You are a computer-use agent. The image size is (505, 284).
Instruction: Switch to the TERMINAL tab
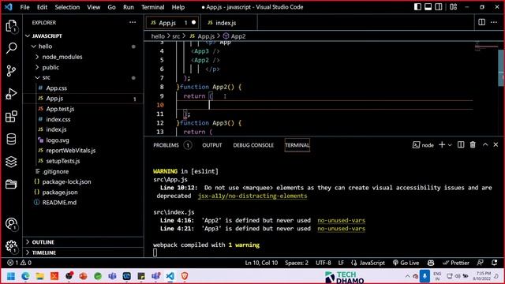tap(297, 145)
